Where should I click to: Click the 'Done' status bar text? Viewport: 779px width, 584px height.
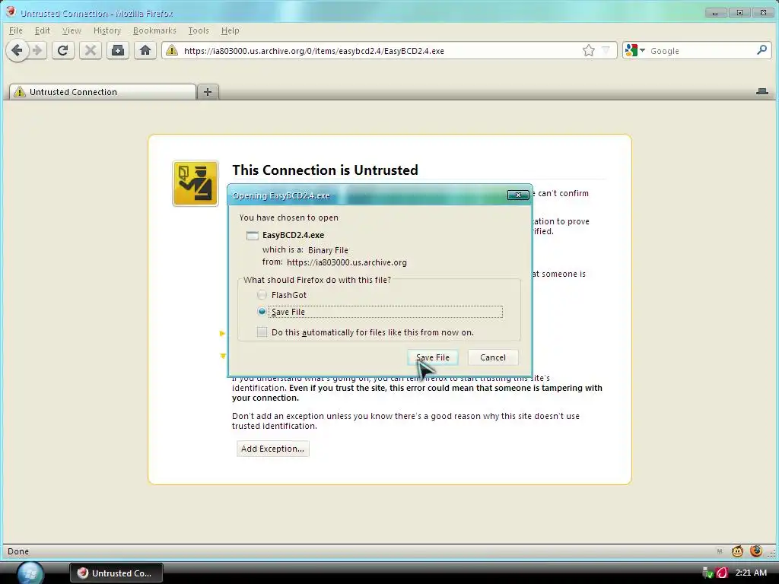(x=18, y=551)
